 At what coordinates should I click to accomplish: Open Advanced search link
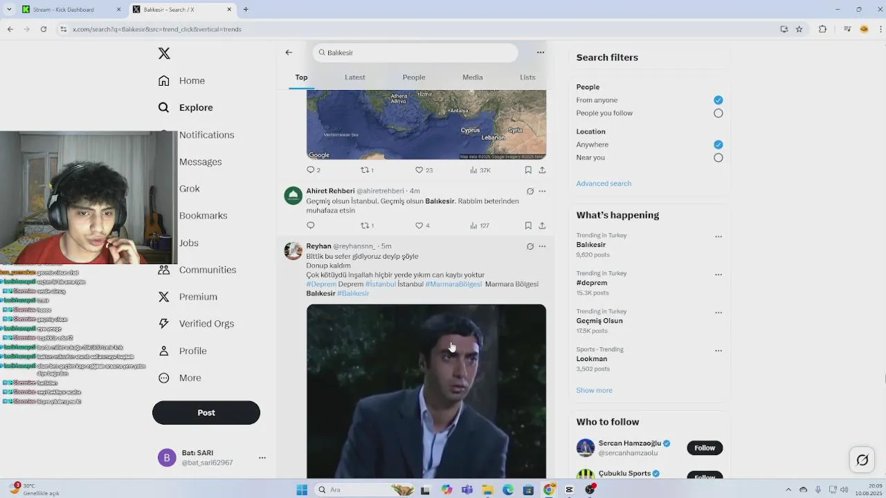point(604,183)
